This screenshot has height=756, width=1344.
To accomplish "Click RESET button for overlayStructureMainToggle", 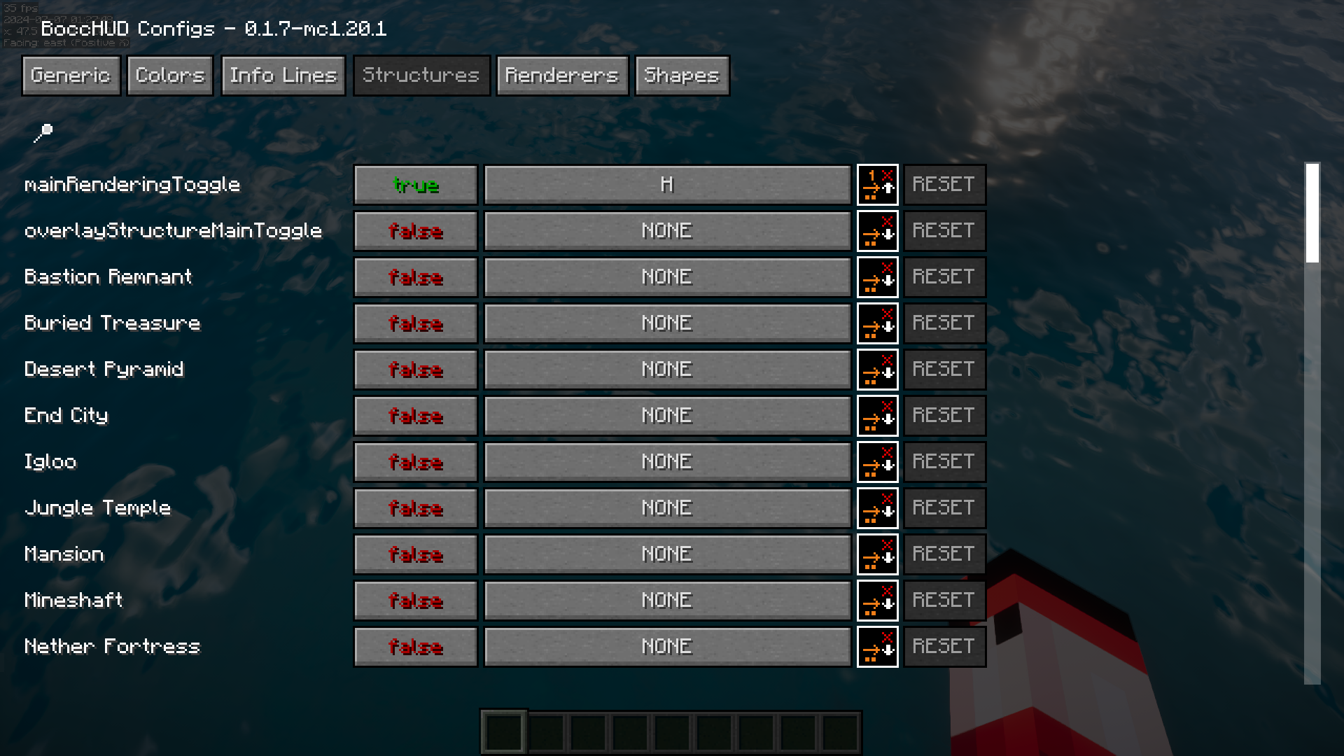I will [942, 231].
